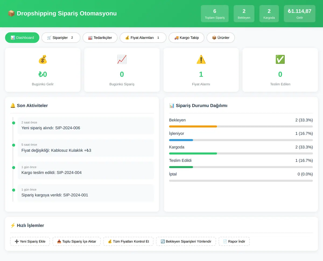Screen dimensions: 323x261
Task: Click the "2 (33.3%)" value for Bekleyen
Action: (304, 120)
